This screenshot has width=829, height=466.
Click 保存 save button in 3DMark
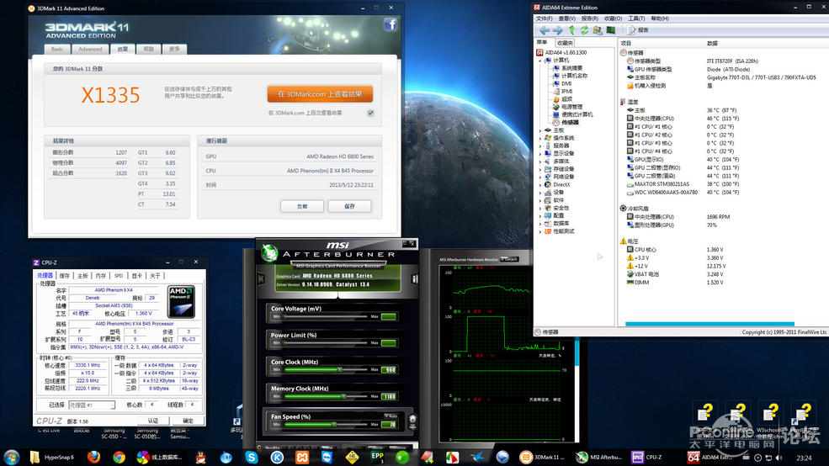pyautogui.click(x=349, y=206)
